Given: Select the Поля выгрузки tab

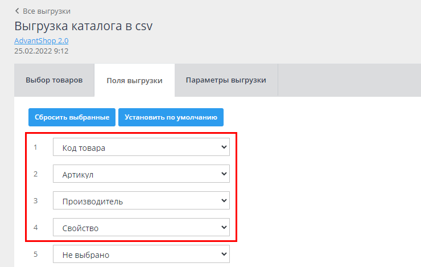Looking at the screenshot, I should point(134,80).
